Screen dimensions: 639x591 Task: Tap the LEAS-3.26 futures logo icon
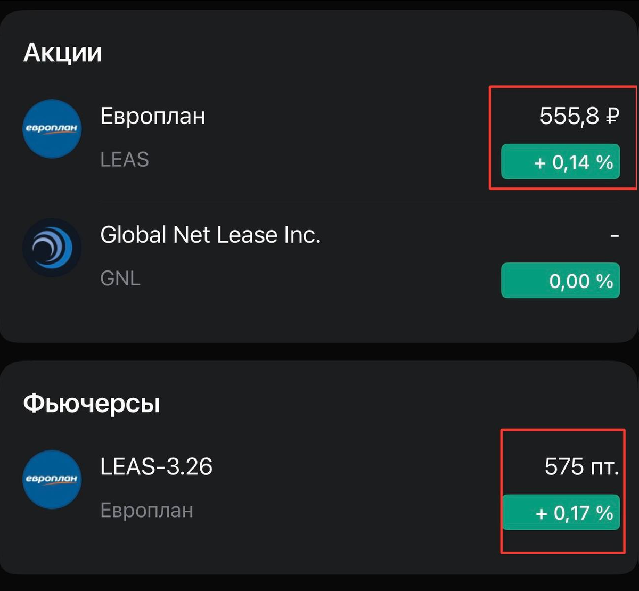coord(52,479)
